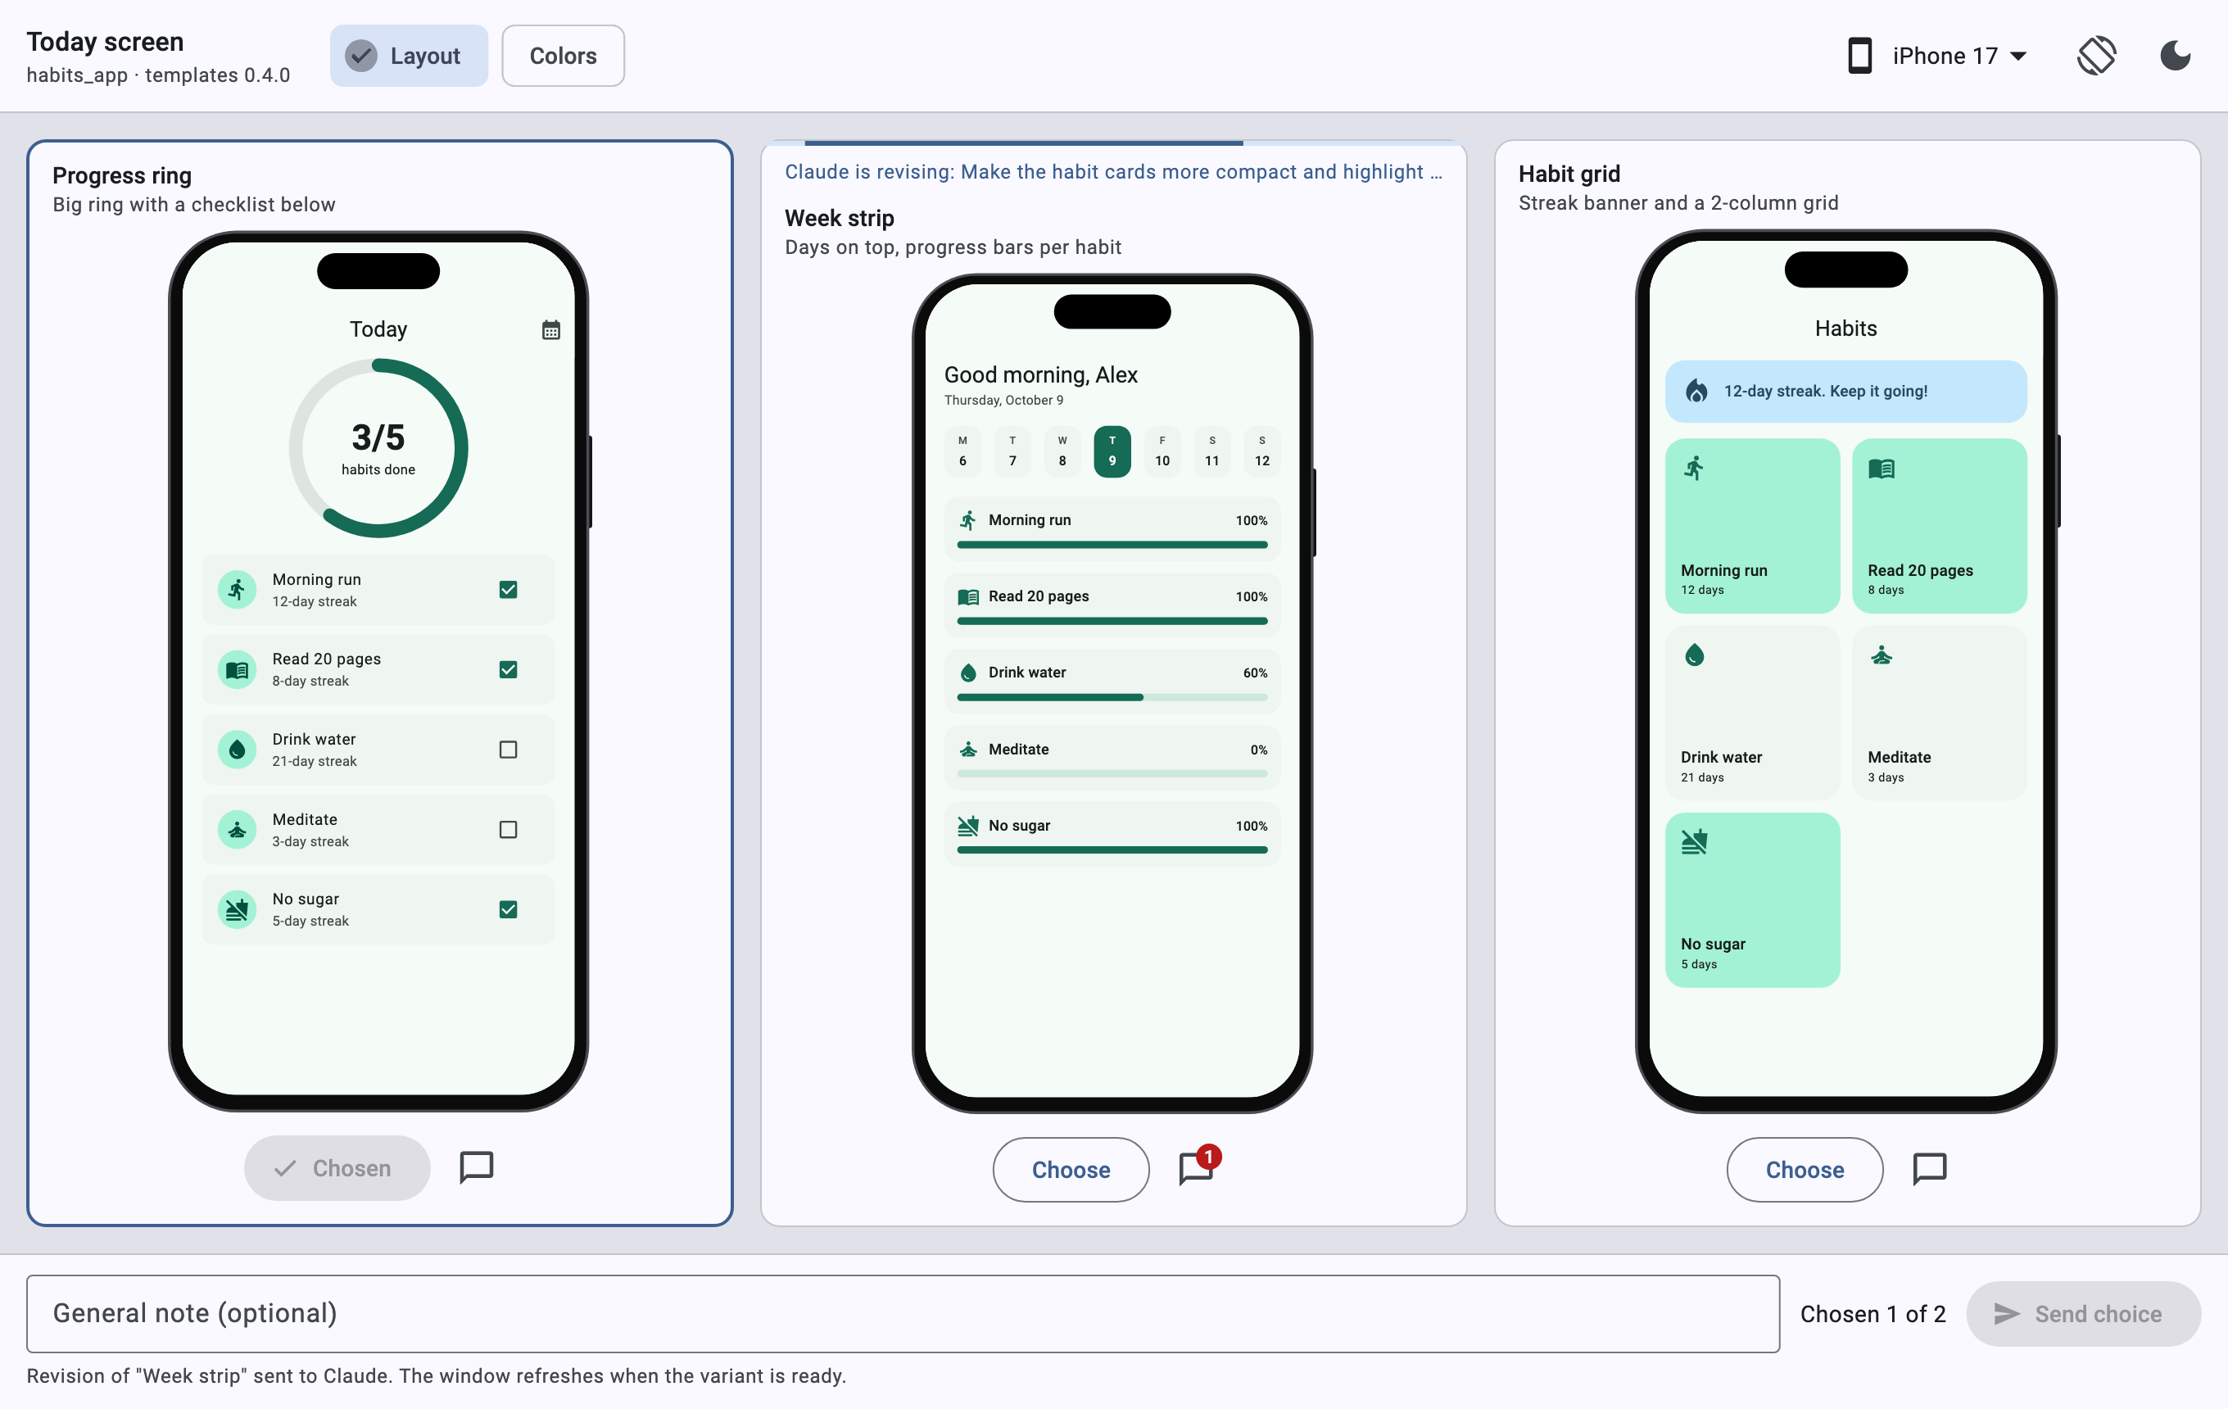Screen dimensions: 2228x1409
Task: Open the Morning run grid card
Action: click(1752, 525)
